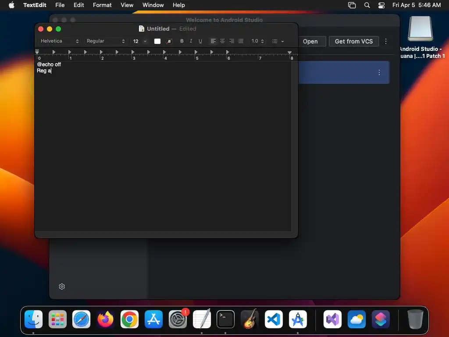The height and width of the screenshot is (337, 449).
Task: Open App Store from the Dock
Action: coord(153,319)
